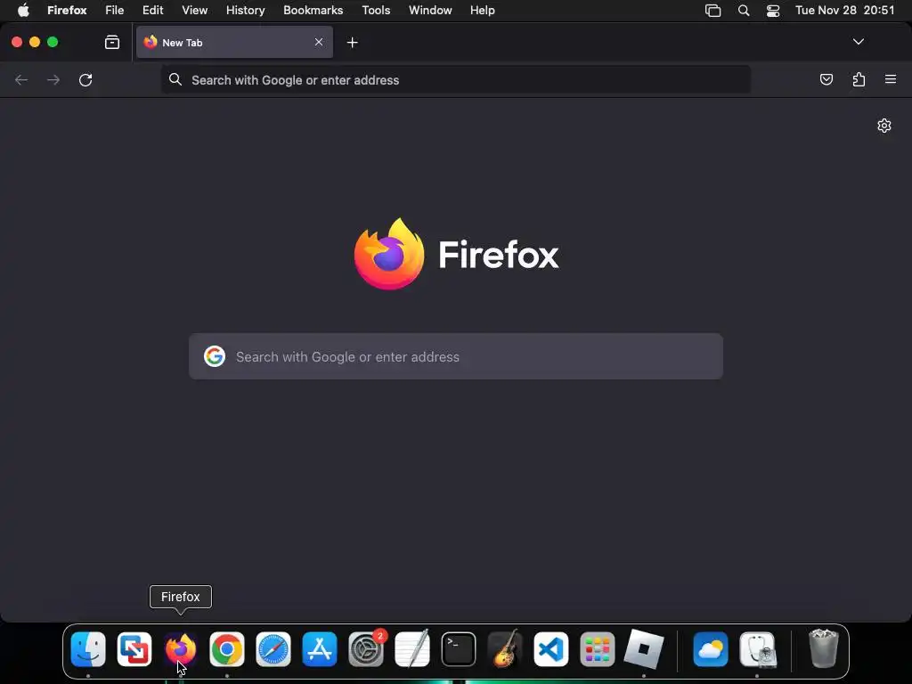This screenshot has width=912, height=684.
Task: Open the Edit menu
Action: coord(153,11)
